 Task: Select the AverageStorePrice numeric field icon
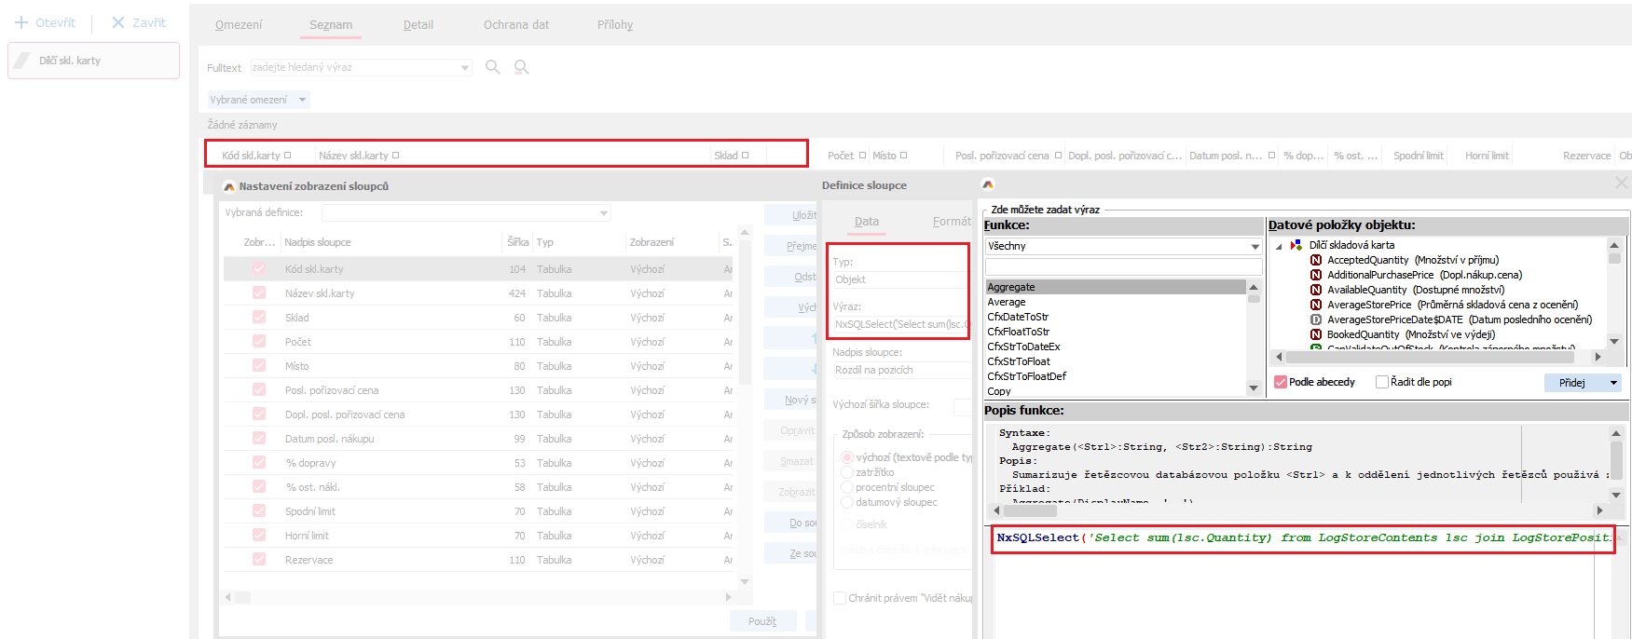click(x=1316, y=305)
